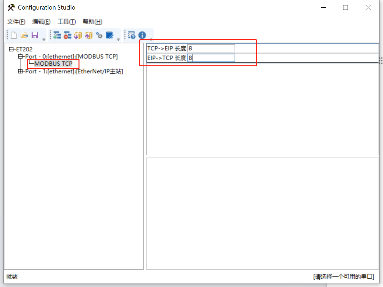
Task: Select the MODBUS TCP child node
Action: click(53, 64)
